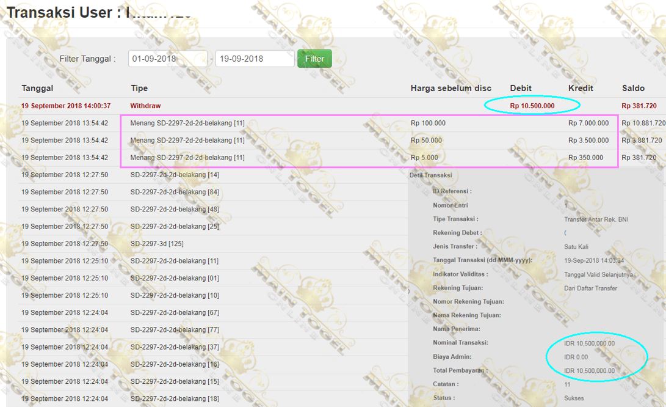
Task: Click the Saldo column header
Action: (633, 89)
